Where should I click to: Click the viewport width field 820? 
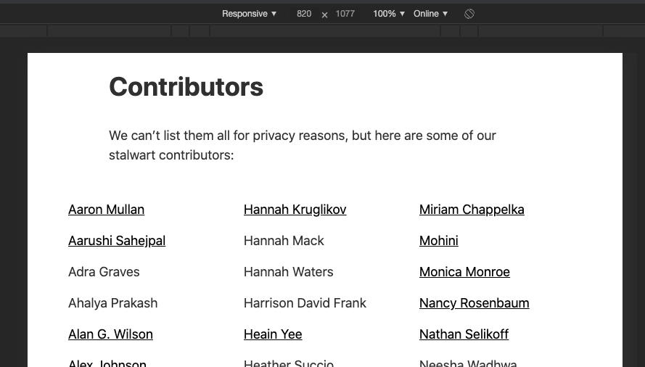coord(303,14)
